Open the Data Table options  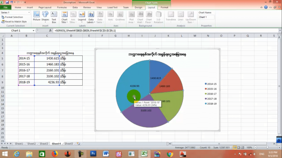pos(100,17)
